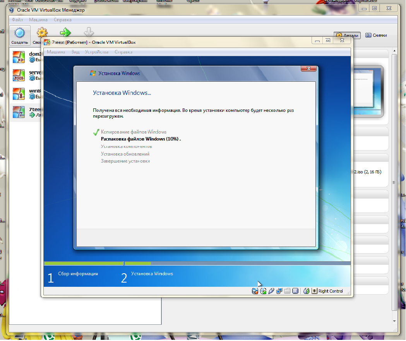Close the Установка Windows setup dialog
406x341 pixels.
pos(308,69)
